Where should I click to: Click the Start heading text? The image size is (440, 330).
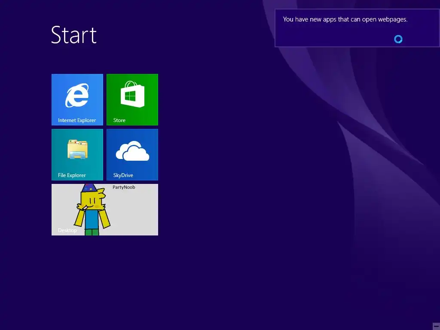pyautogui.click(x=74, y=35)
